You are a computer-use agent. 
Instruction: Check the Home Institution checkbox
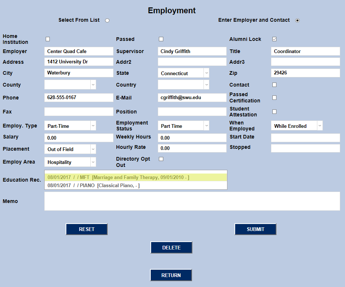[48, 39]
